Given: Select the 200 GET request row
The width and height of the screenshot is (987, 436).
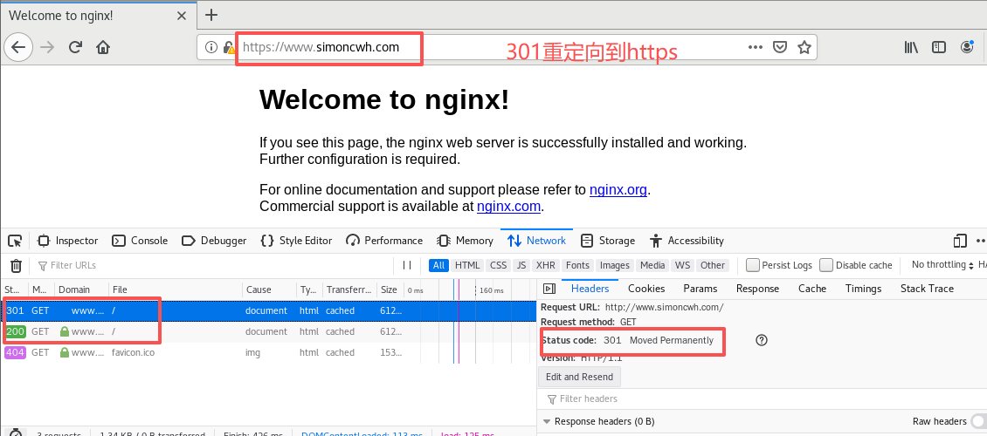Looking at the screenshot, I should (x=267, y=331).
